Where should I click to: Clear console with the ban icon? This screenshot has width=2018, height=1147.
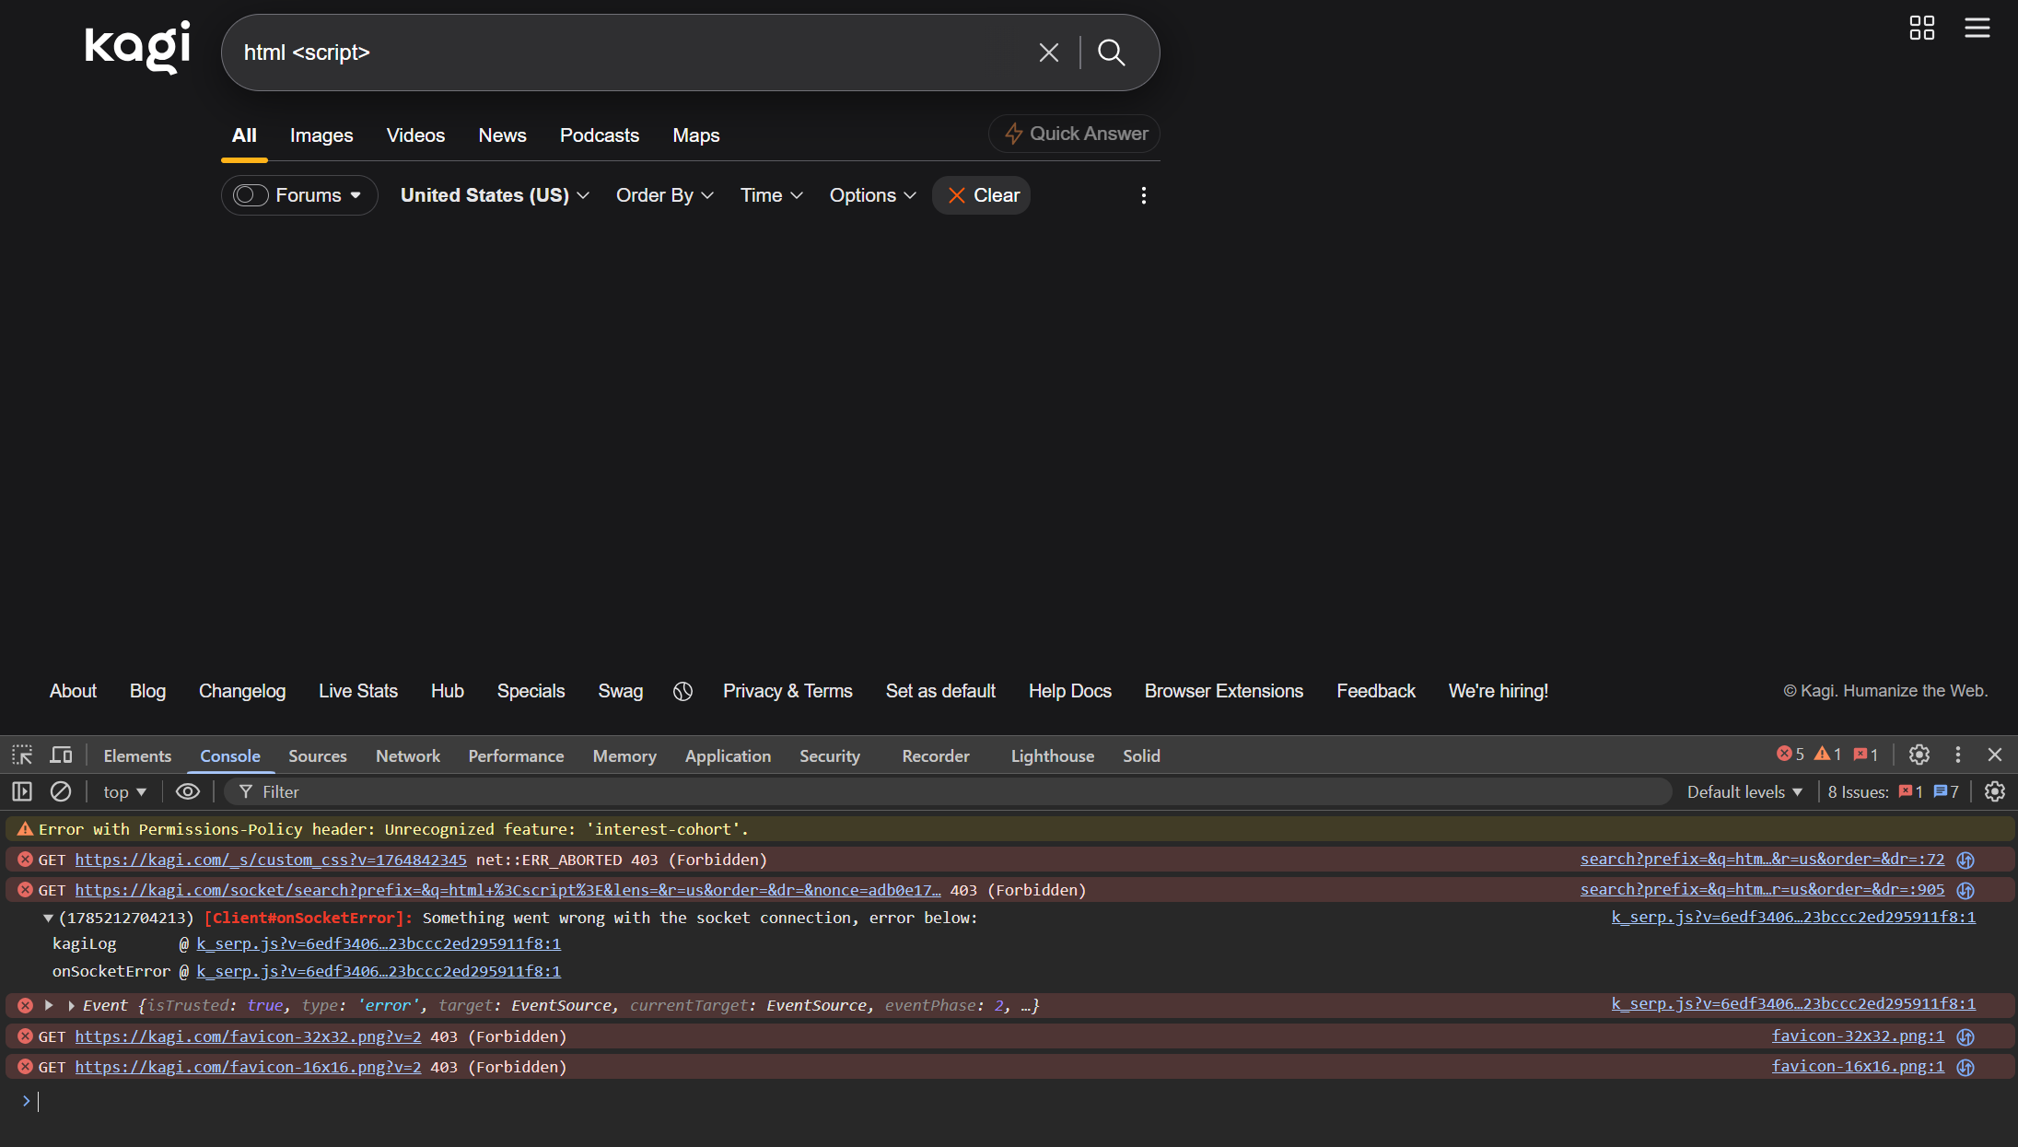61,791
